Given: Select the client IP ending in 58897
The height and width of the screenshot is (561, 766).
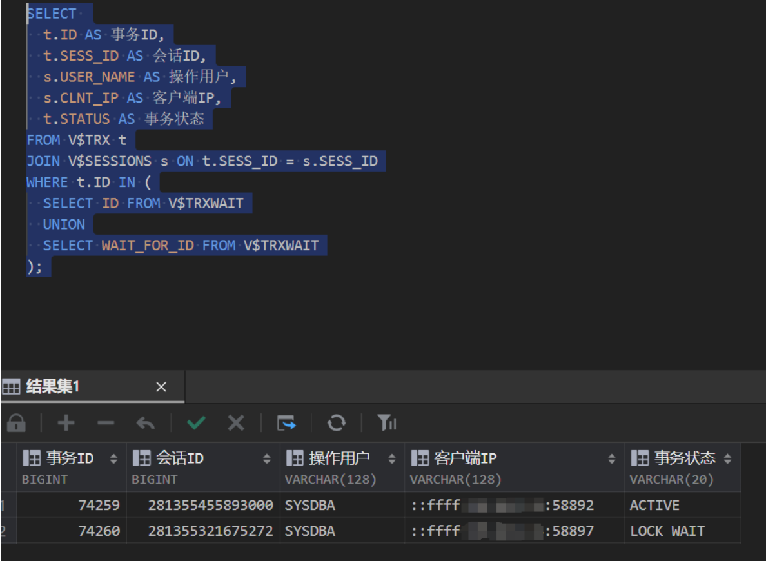Looking at the screenshot, I should click(x=515, y=531).
